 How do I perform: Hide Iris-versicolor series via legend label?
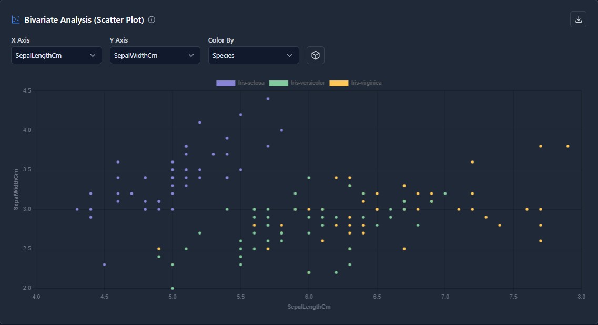(308, 83)
